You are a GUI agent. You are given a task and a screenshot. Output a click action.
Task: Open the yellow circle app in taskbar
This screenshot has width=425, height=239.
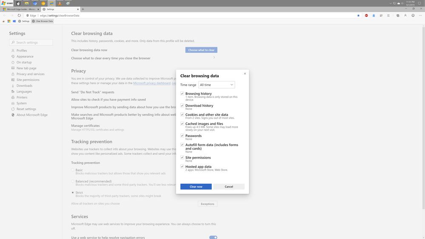click(x=43, y=3)
